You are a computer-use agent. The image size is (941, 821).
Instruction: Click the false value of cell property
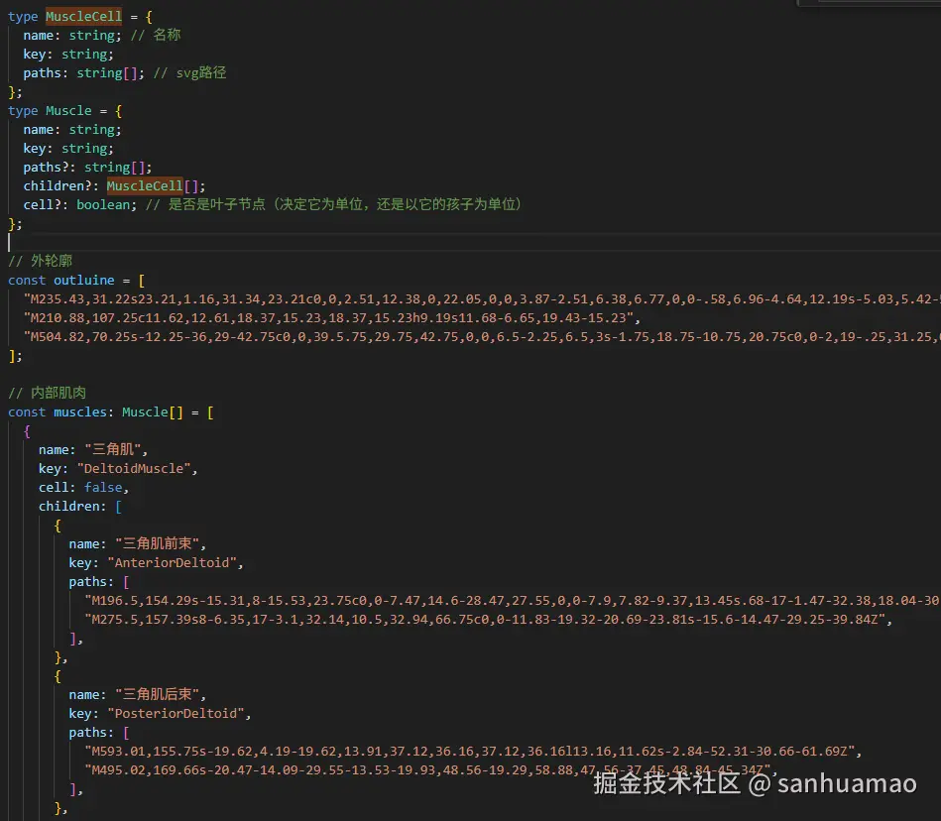(102, 487)
